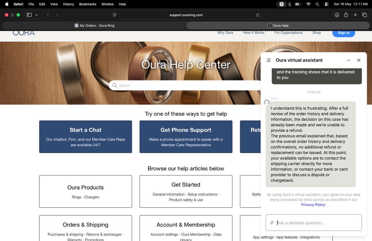372x241 pixels.
Task: Minimize the Oura virtual assistant chat
Action: coord(349,60)
